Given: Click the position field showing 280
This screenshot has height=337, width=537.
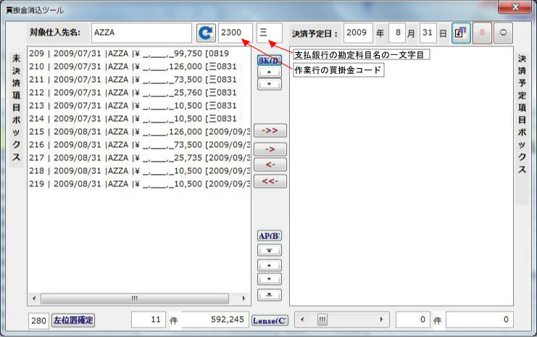Looking at the screenshot, I should (x=38, y=321).
